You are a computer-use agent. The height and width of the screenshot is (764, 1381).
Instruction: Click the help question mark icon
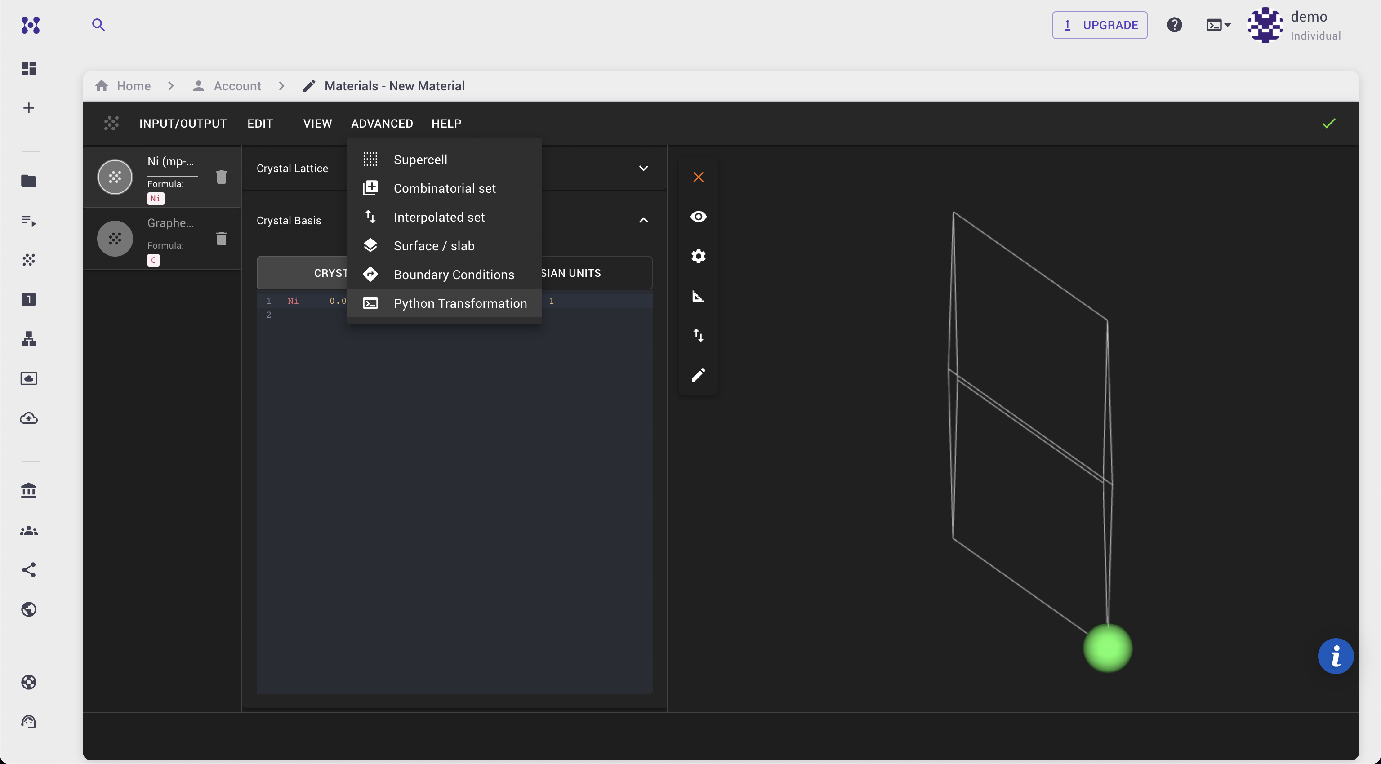tap(1175, 25)
